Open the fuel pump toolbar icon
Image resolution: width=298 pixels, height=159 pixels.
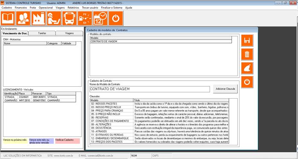85,18
